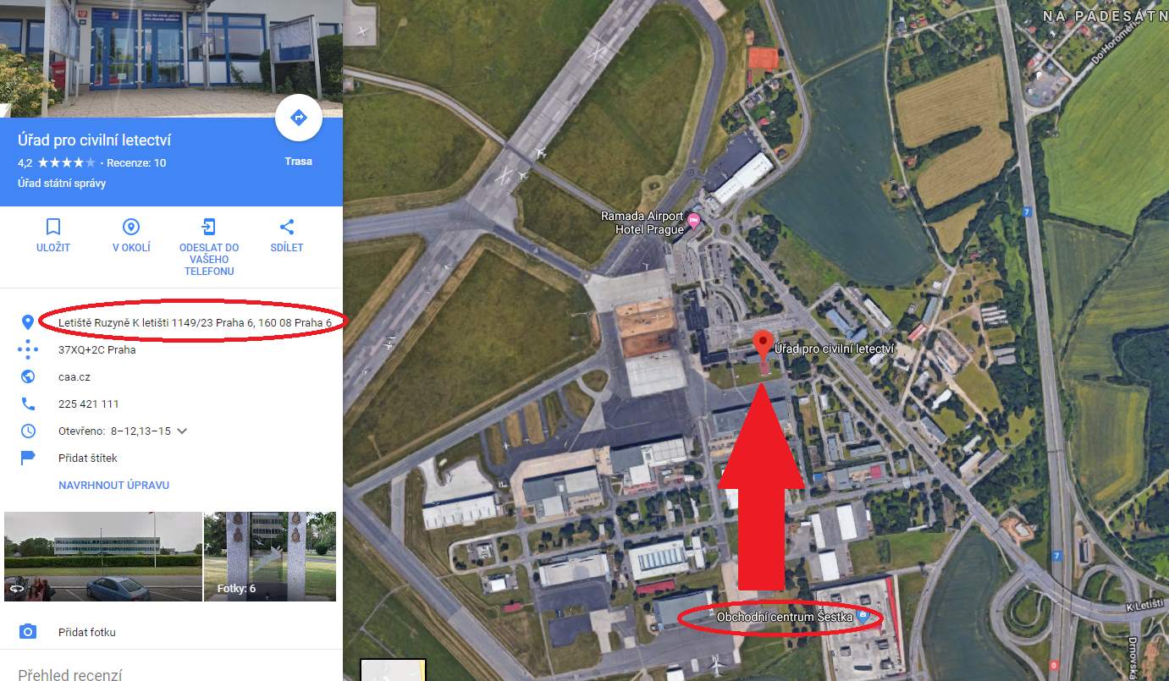The height and width of the screenshot is (681, 1169).
Task: Share place using SDÍLET icon
Action: [x=287, y=227]
